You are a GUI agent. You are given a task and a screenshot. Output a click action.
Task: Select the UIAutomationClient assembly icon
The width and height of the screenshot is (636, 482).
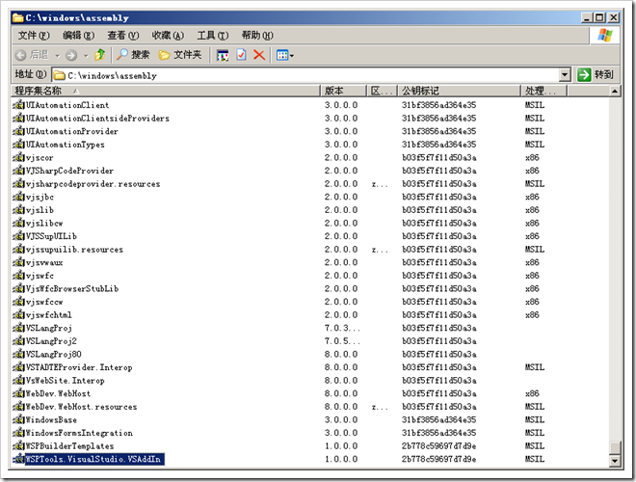tap(18, 105)
